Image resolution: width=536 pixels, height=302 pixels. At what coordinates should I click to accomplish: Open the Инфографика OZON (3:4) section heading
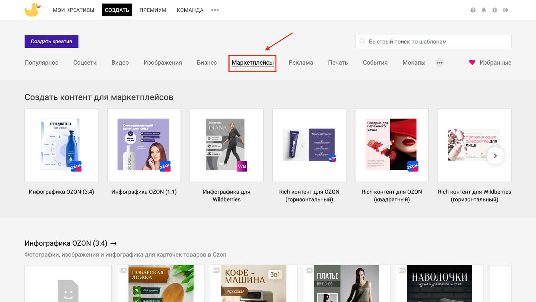point(66,243)
